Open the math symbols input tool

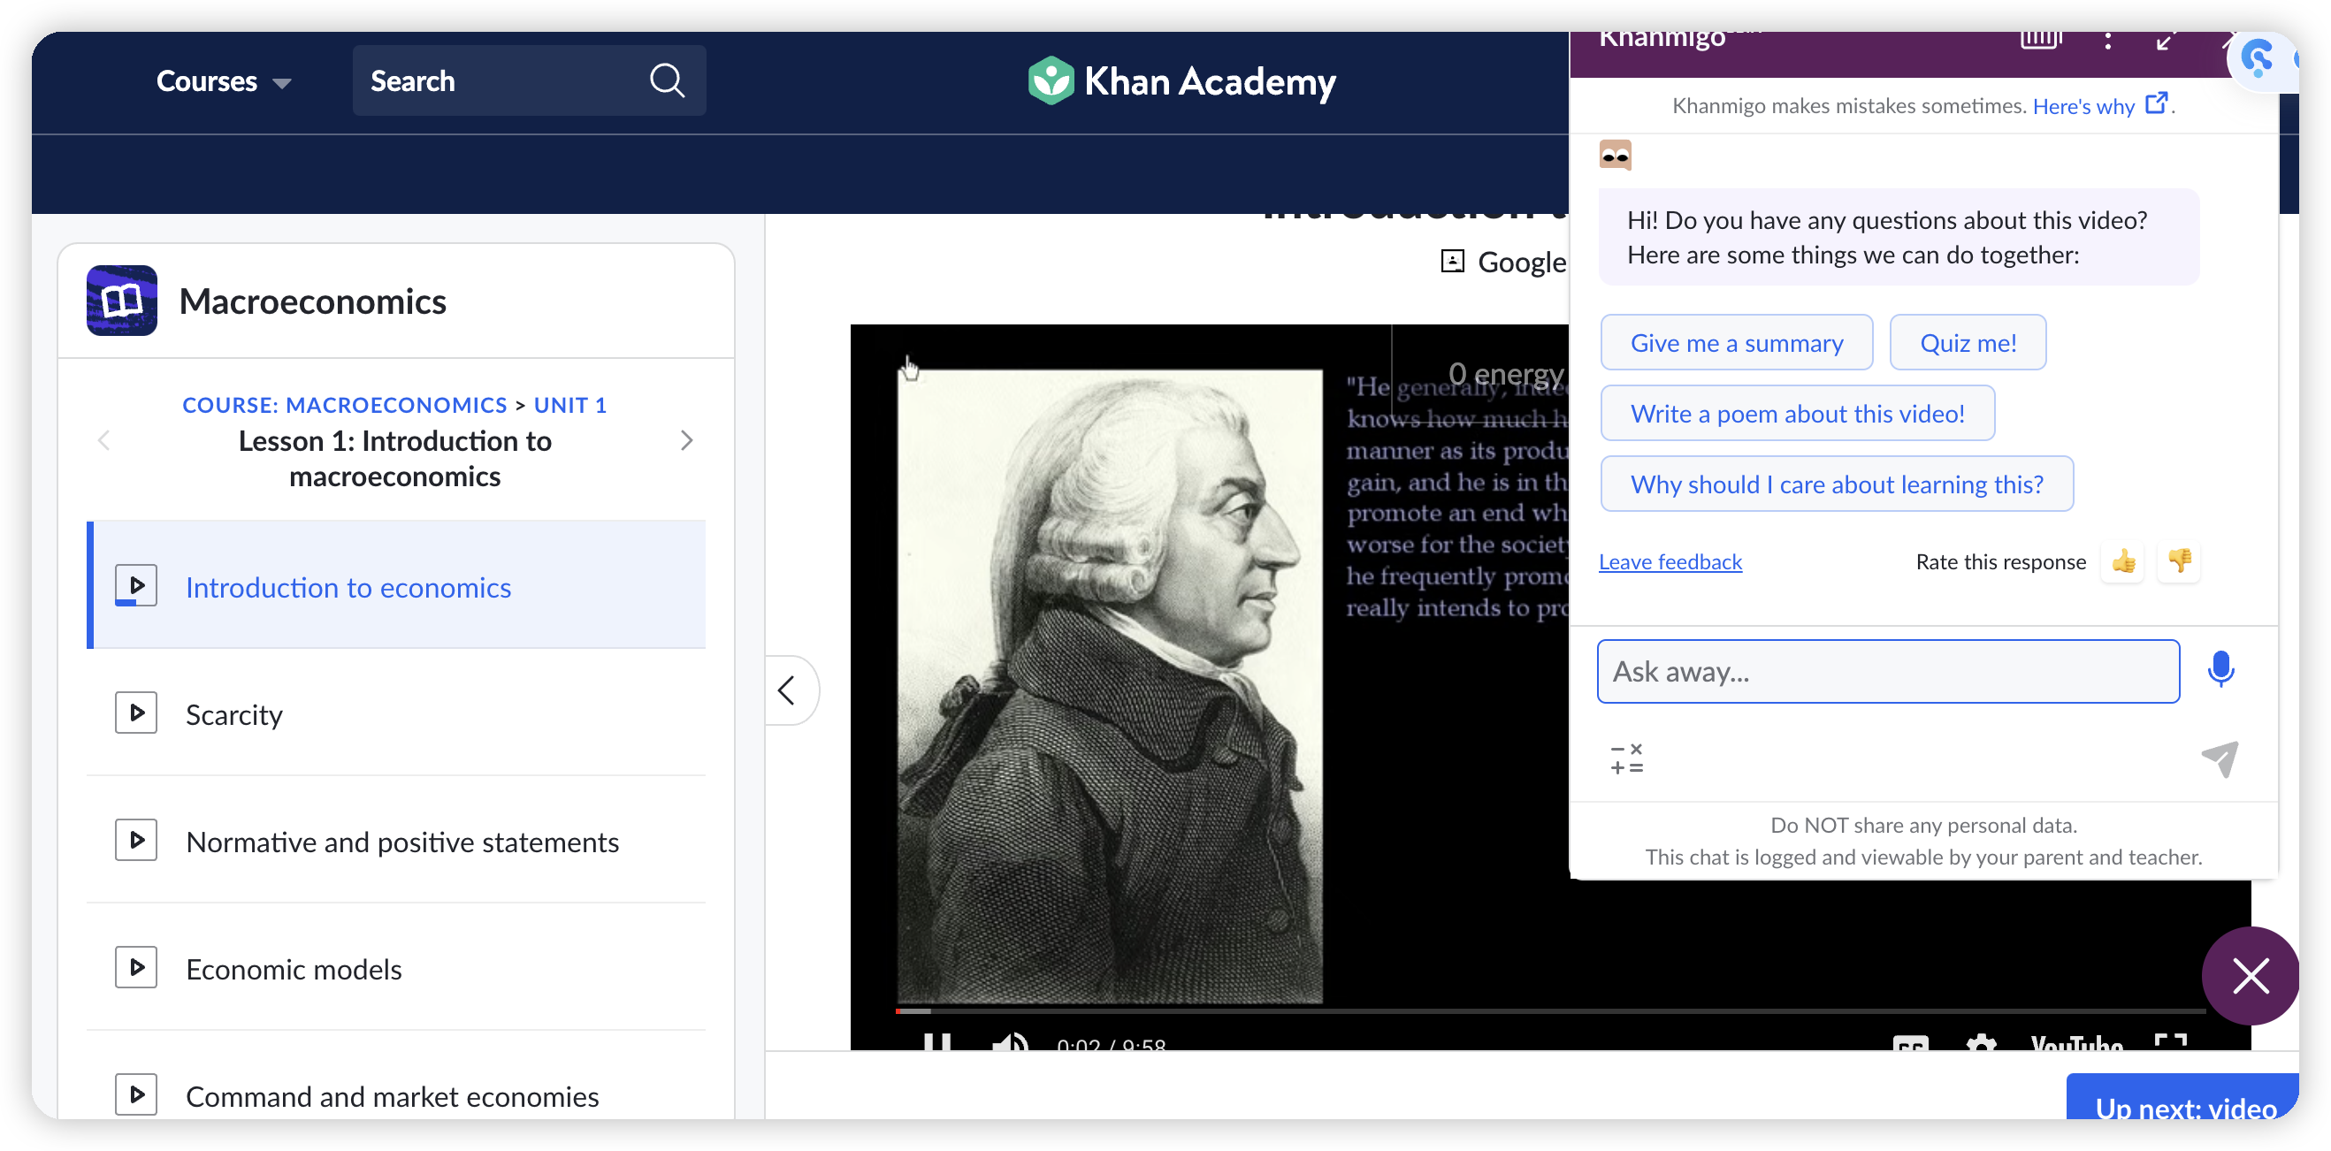click(x=1626, y=758)
